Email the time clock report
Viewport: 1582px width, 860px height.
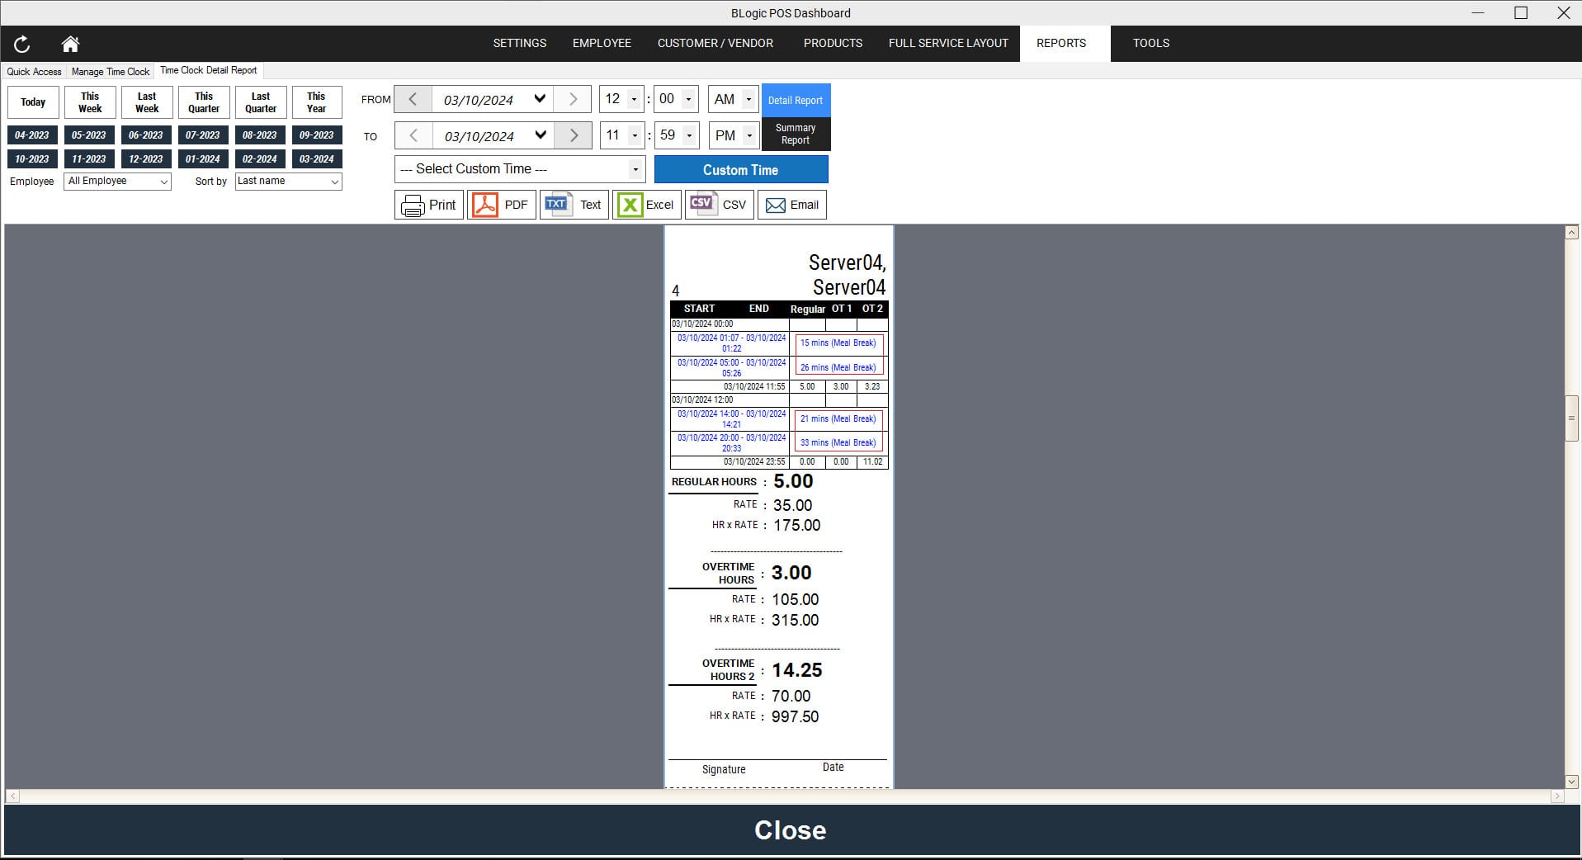pos(791,205)
